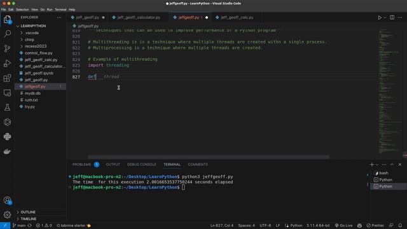
Task: Switch to jeff_geoff_calc.py editor tab
Action: (x=237, y=17)
